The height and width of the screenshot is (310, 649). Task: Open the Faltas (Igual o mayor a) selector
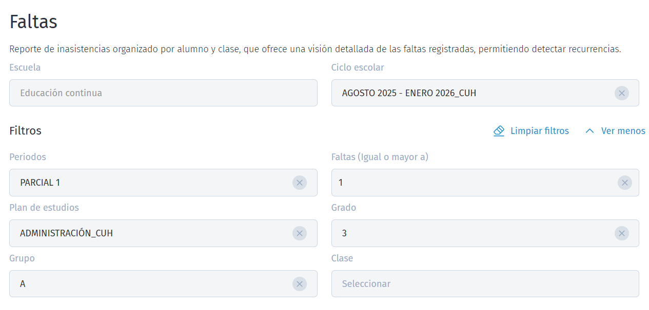point(462,183)
